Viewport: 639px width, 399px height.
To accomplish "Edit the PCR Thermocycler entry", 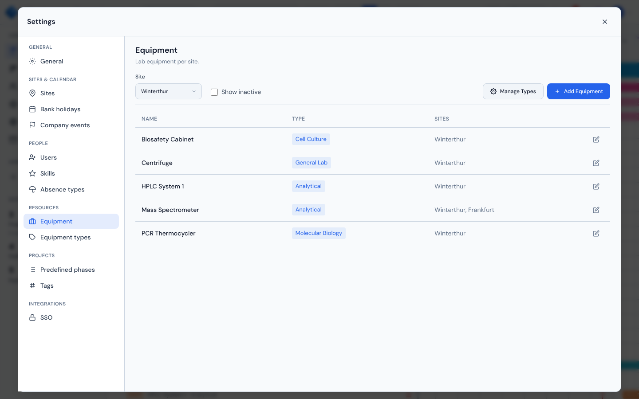I will click(x=596, y=233).
